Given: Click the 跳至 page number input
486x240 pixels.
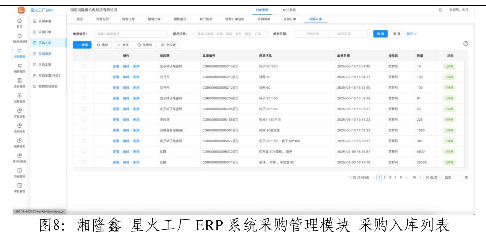Looking at the screenshot, I should (458, 178).
